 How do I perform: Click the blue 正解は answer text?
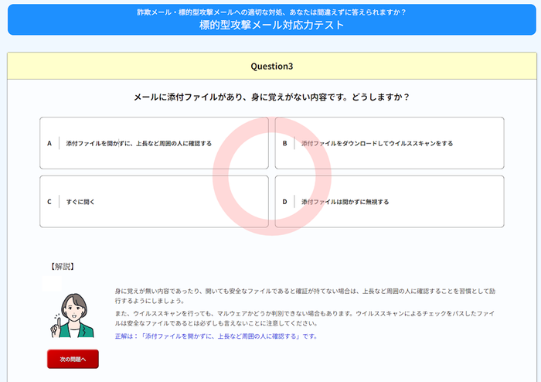[216, 336]
